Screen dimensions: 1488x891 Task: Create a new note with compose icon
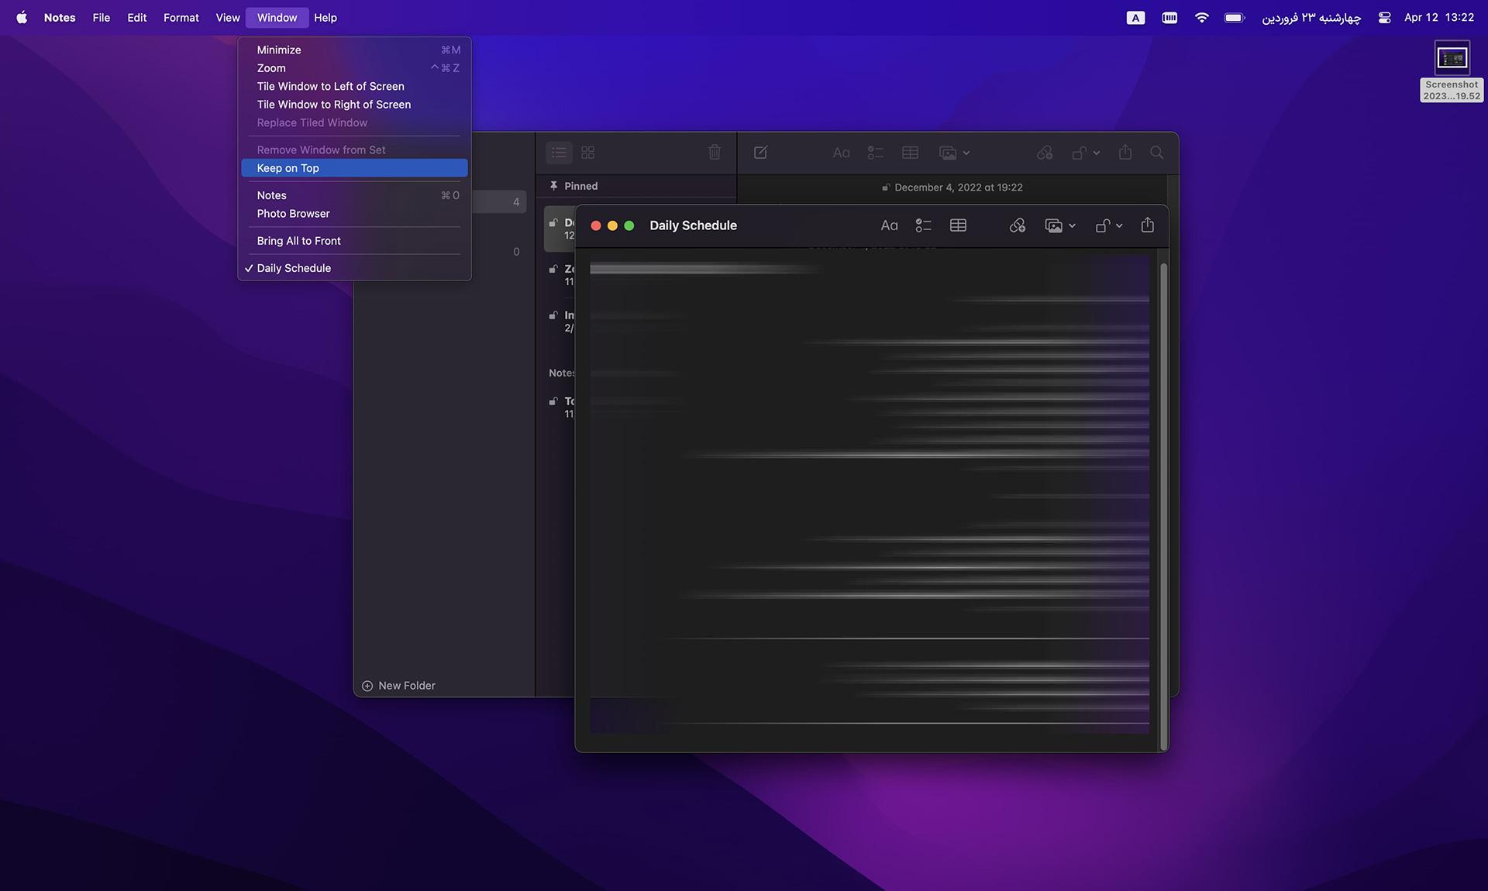760,153
